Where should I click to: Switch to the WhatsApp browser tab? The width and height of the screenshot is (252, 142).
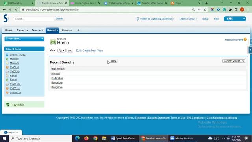(x=17, y=3)
